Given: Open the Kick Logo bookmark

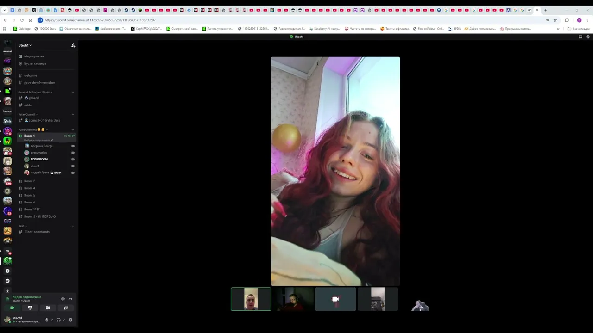Looking at the screenshot, I should click(22, 29).
